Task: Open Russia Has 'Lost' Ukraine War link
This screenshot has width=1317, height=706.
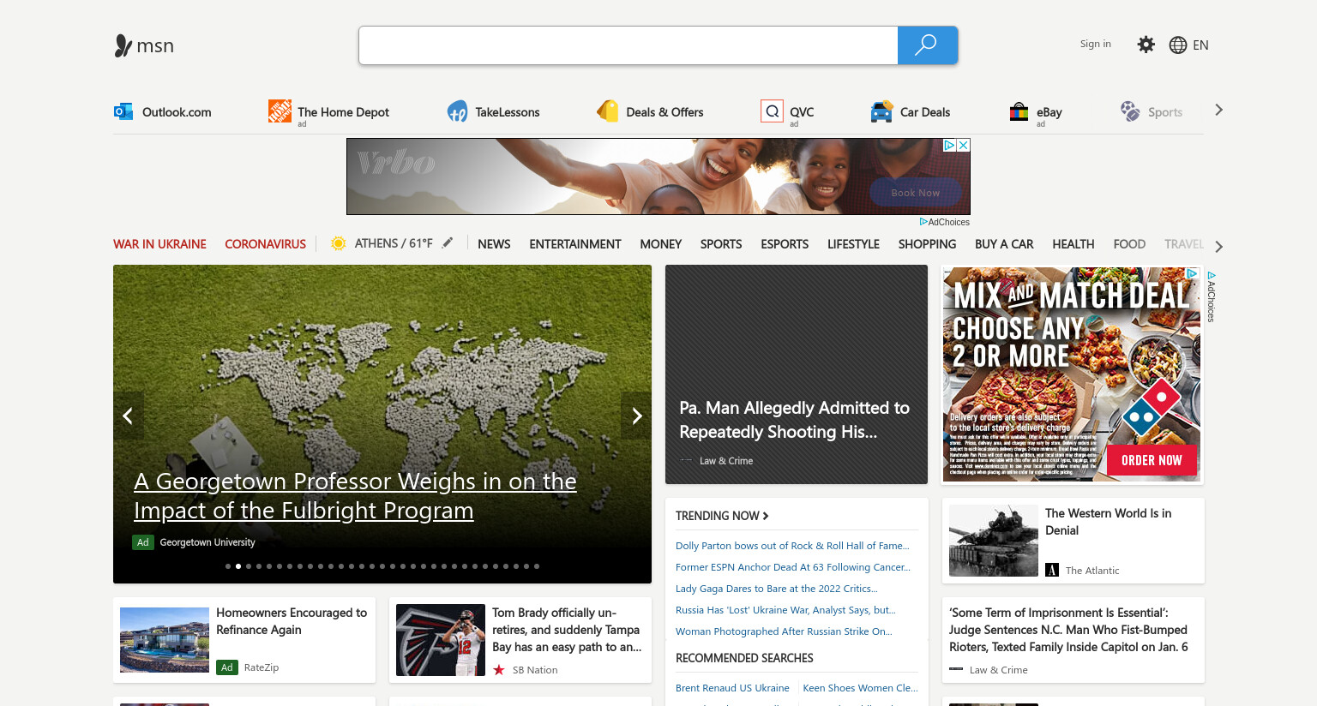Action: (x=785, y=610)
